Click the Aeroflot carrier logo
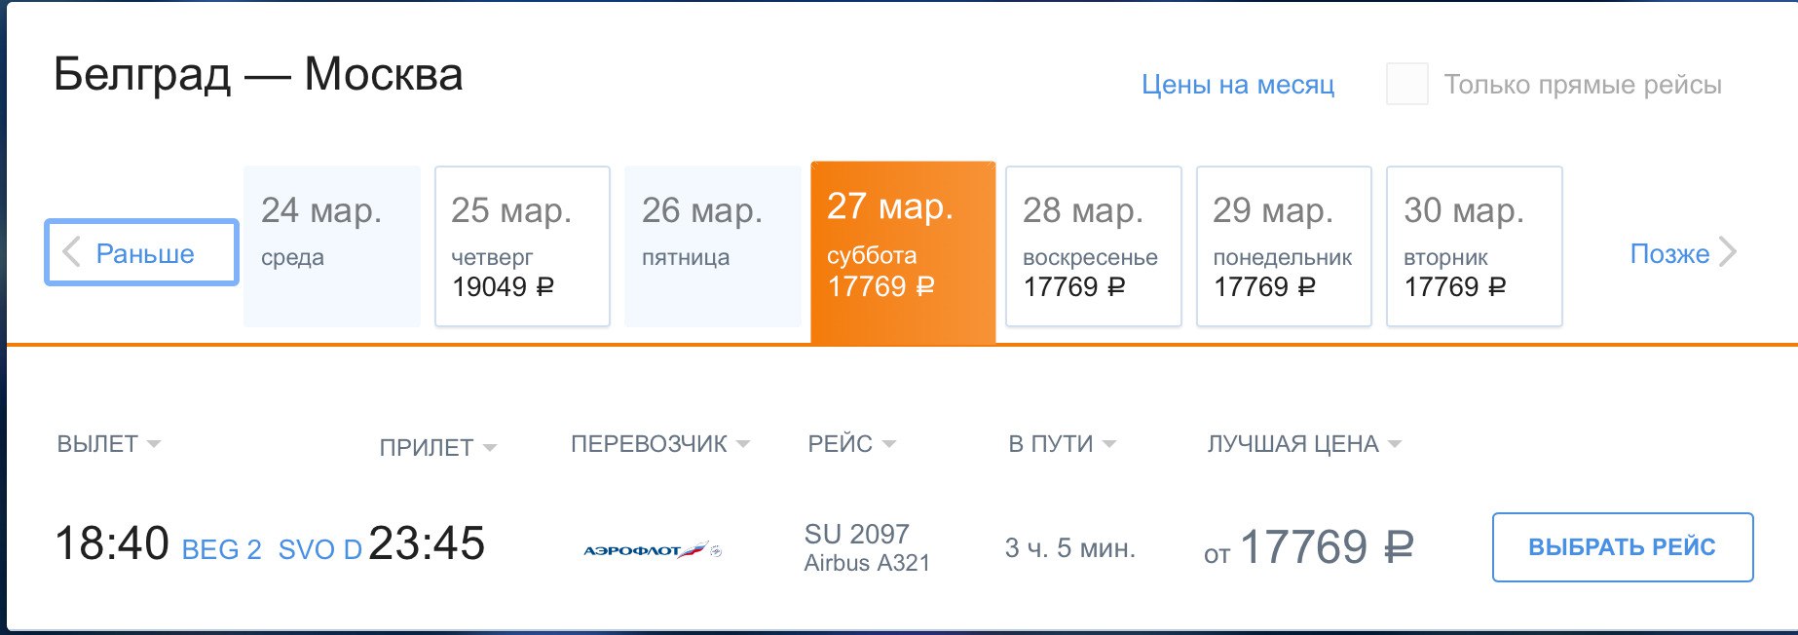Viewport: 1798px width, 635px height. click(x=652, y=550)
